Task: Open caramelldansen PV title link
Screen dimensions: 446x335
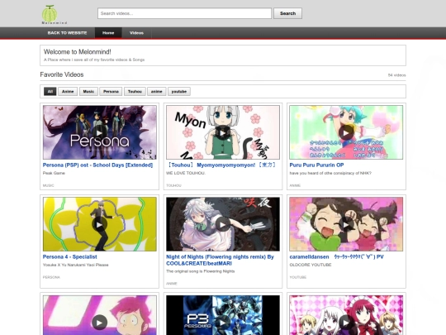Action: (x=336, y=256)
